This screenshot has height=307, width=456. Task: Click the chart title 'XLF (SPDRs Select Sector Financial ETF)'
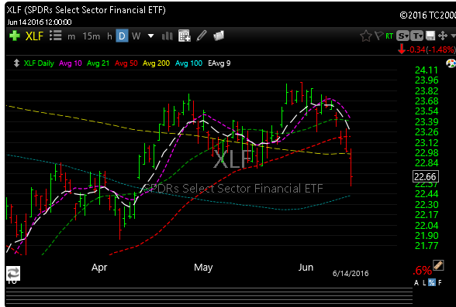coord(86,10)
